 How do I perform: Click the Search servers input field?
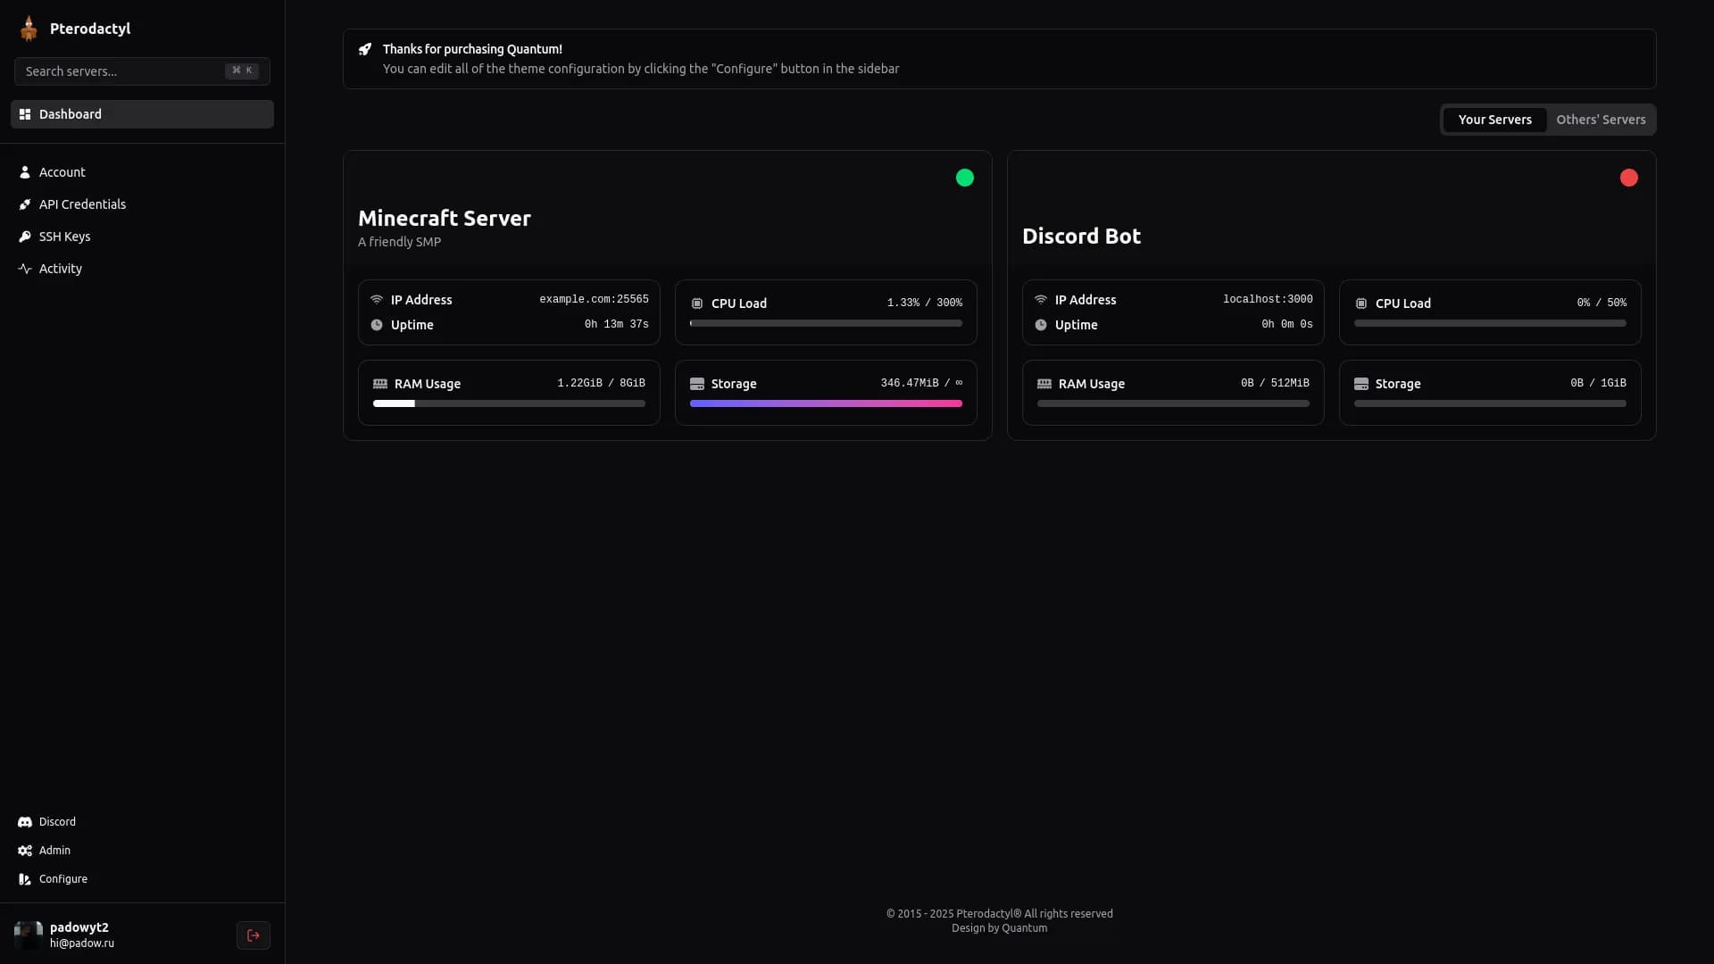tap(125, 71)
